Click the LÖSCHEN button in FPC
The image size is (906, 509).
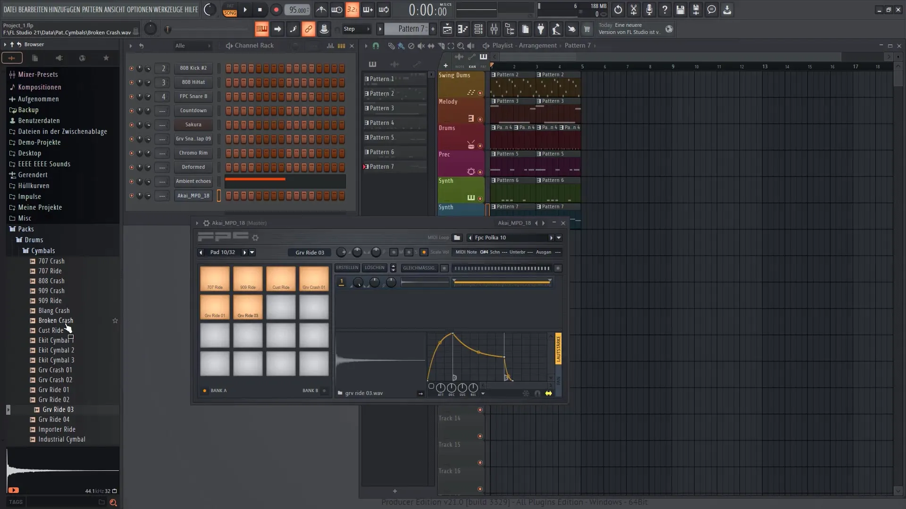(375, 268)
